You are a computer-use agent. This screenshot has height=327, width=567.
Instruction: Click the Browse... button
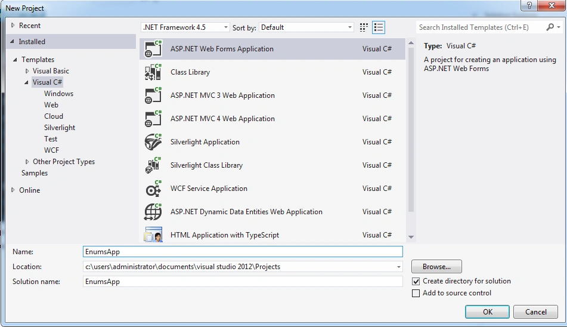pyautogui.click(x=436, y=267)
